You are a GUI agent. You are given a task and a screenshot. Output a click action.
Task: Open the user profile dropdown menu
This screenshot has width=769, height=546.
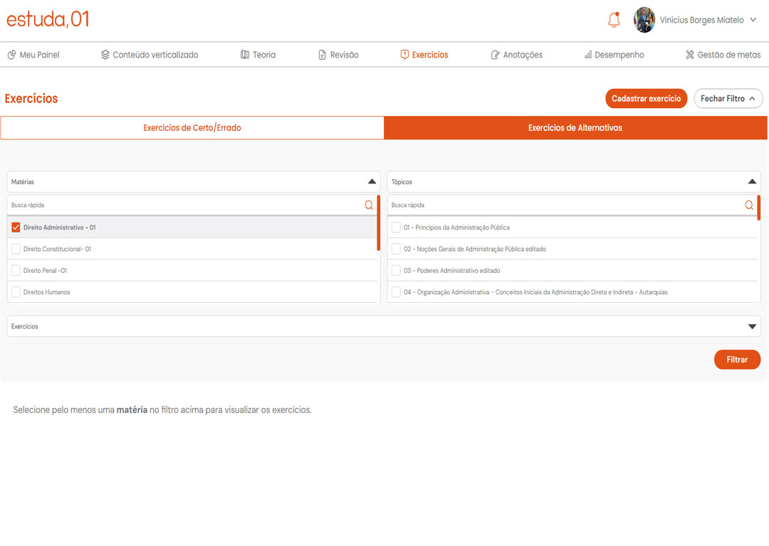(753, 21)
